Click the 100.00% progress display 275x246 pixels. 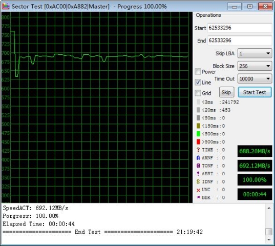point(255,180)
